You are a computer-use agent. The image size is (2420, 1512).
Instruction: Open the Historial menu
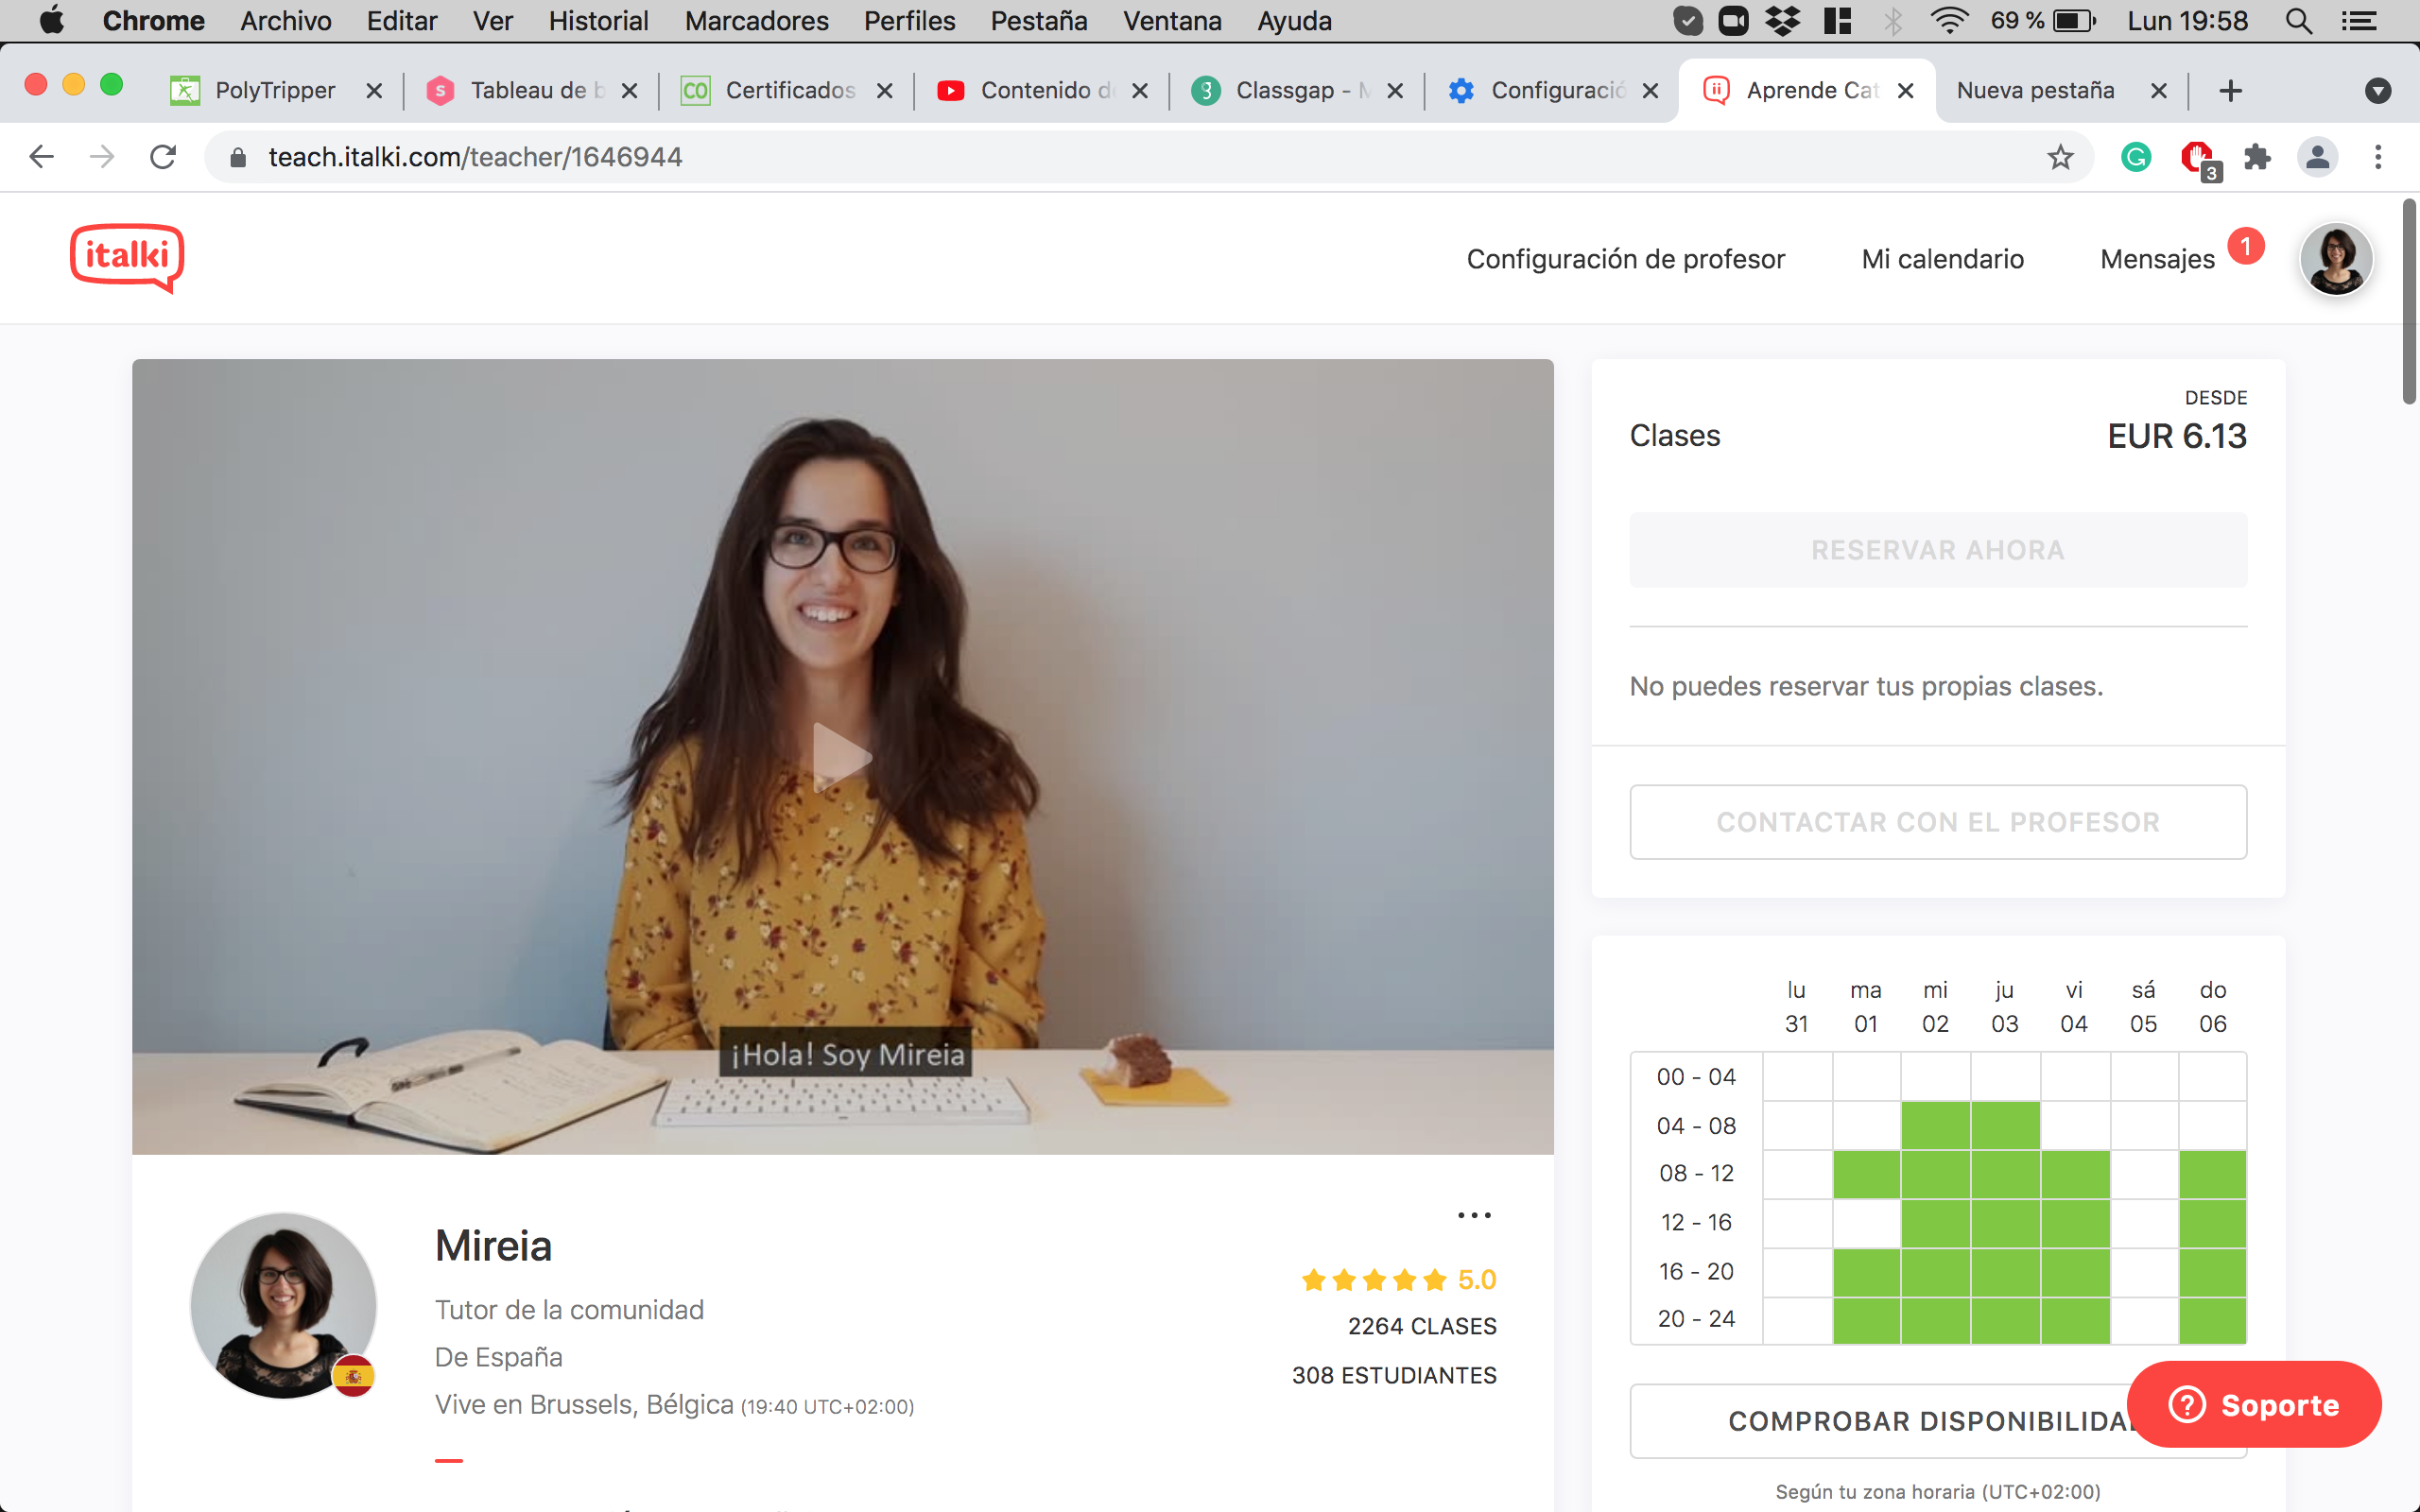[598, 20]
